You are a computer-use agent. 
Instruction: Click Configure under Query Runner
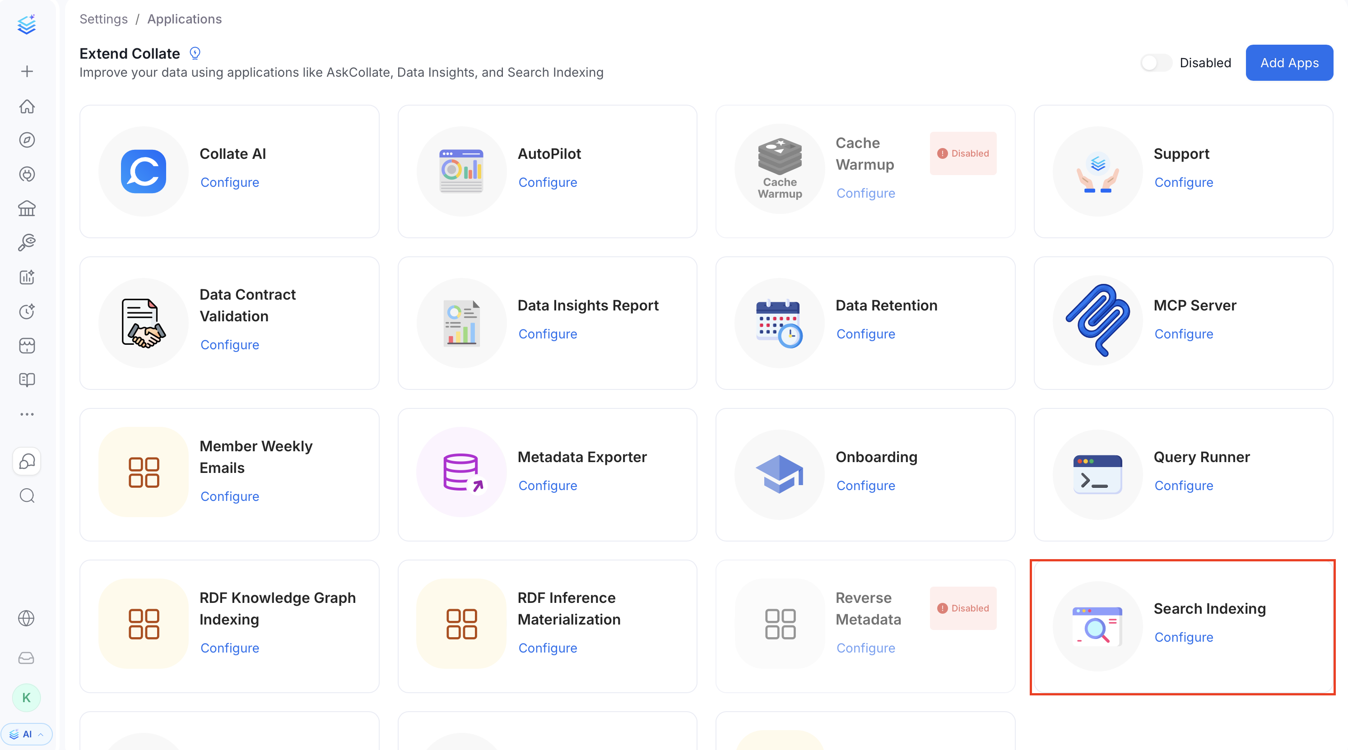[1184, 486]
